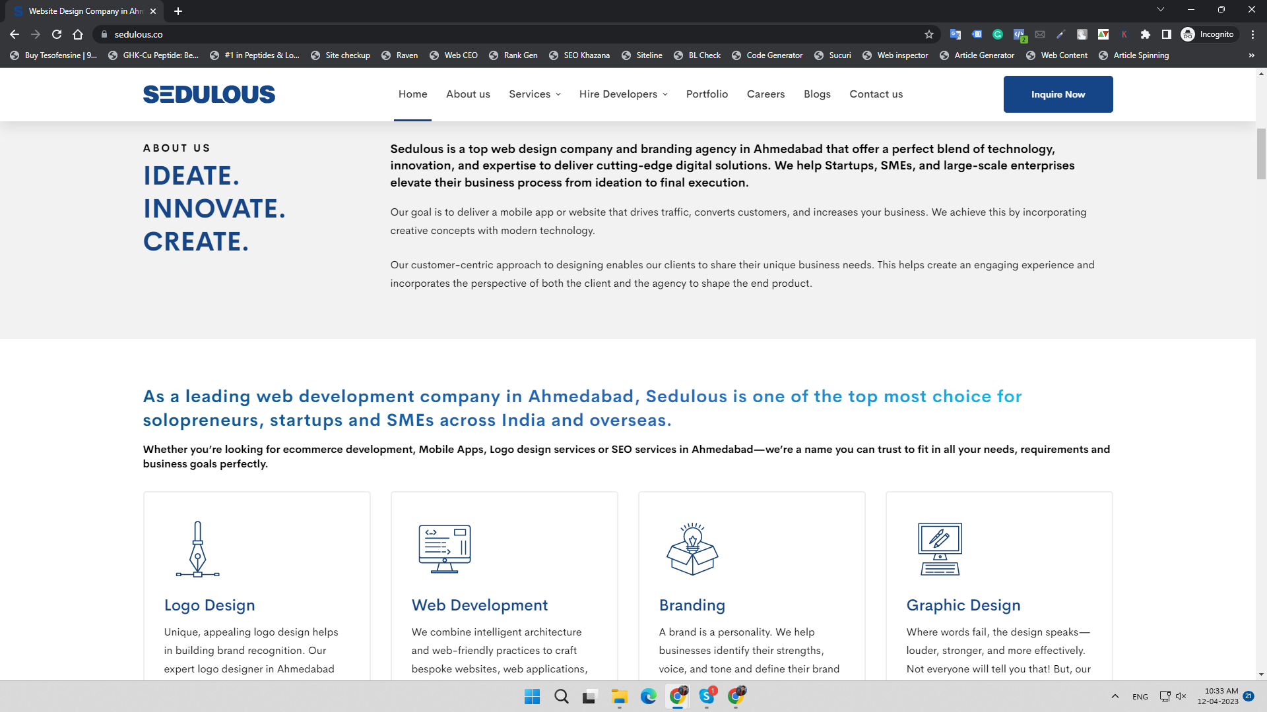The width and height of the screenshot is (1267, 712).
Task: Open the Google Translate extension
Action: pyautogui.click(x=955, y=34)
